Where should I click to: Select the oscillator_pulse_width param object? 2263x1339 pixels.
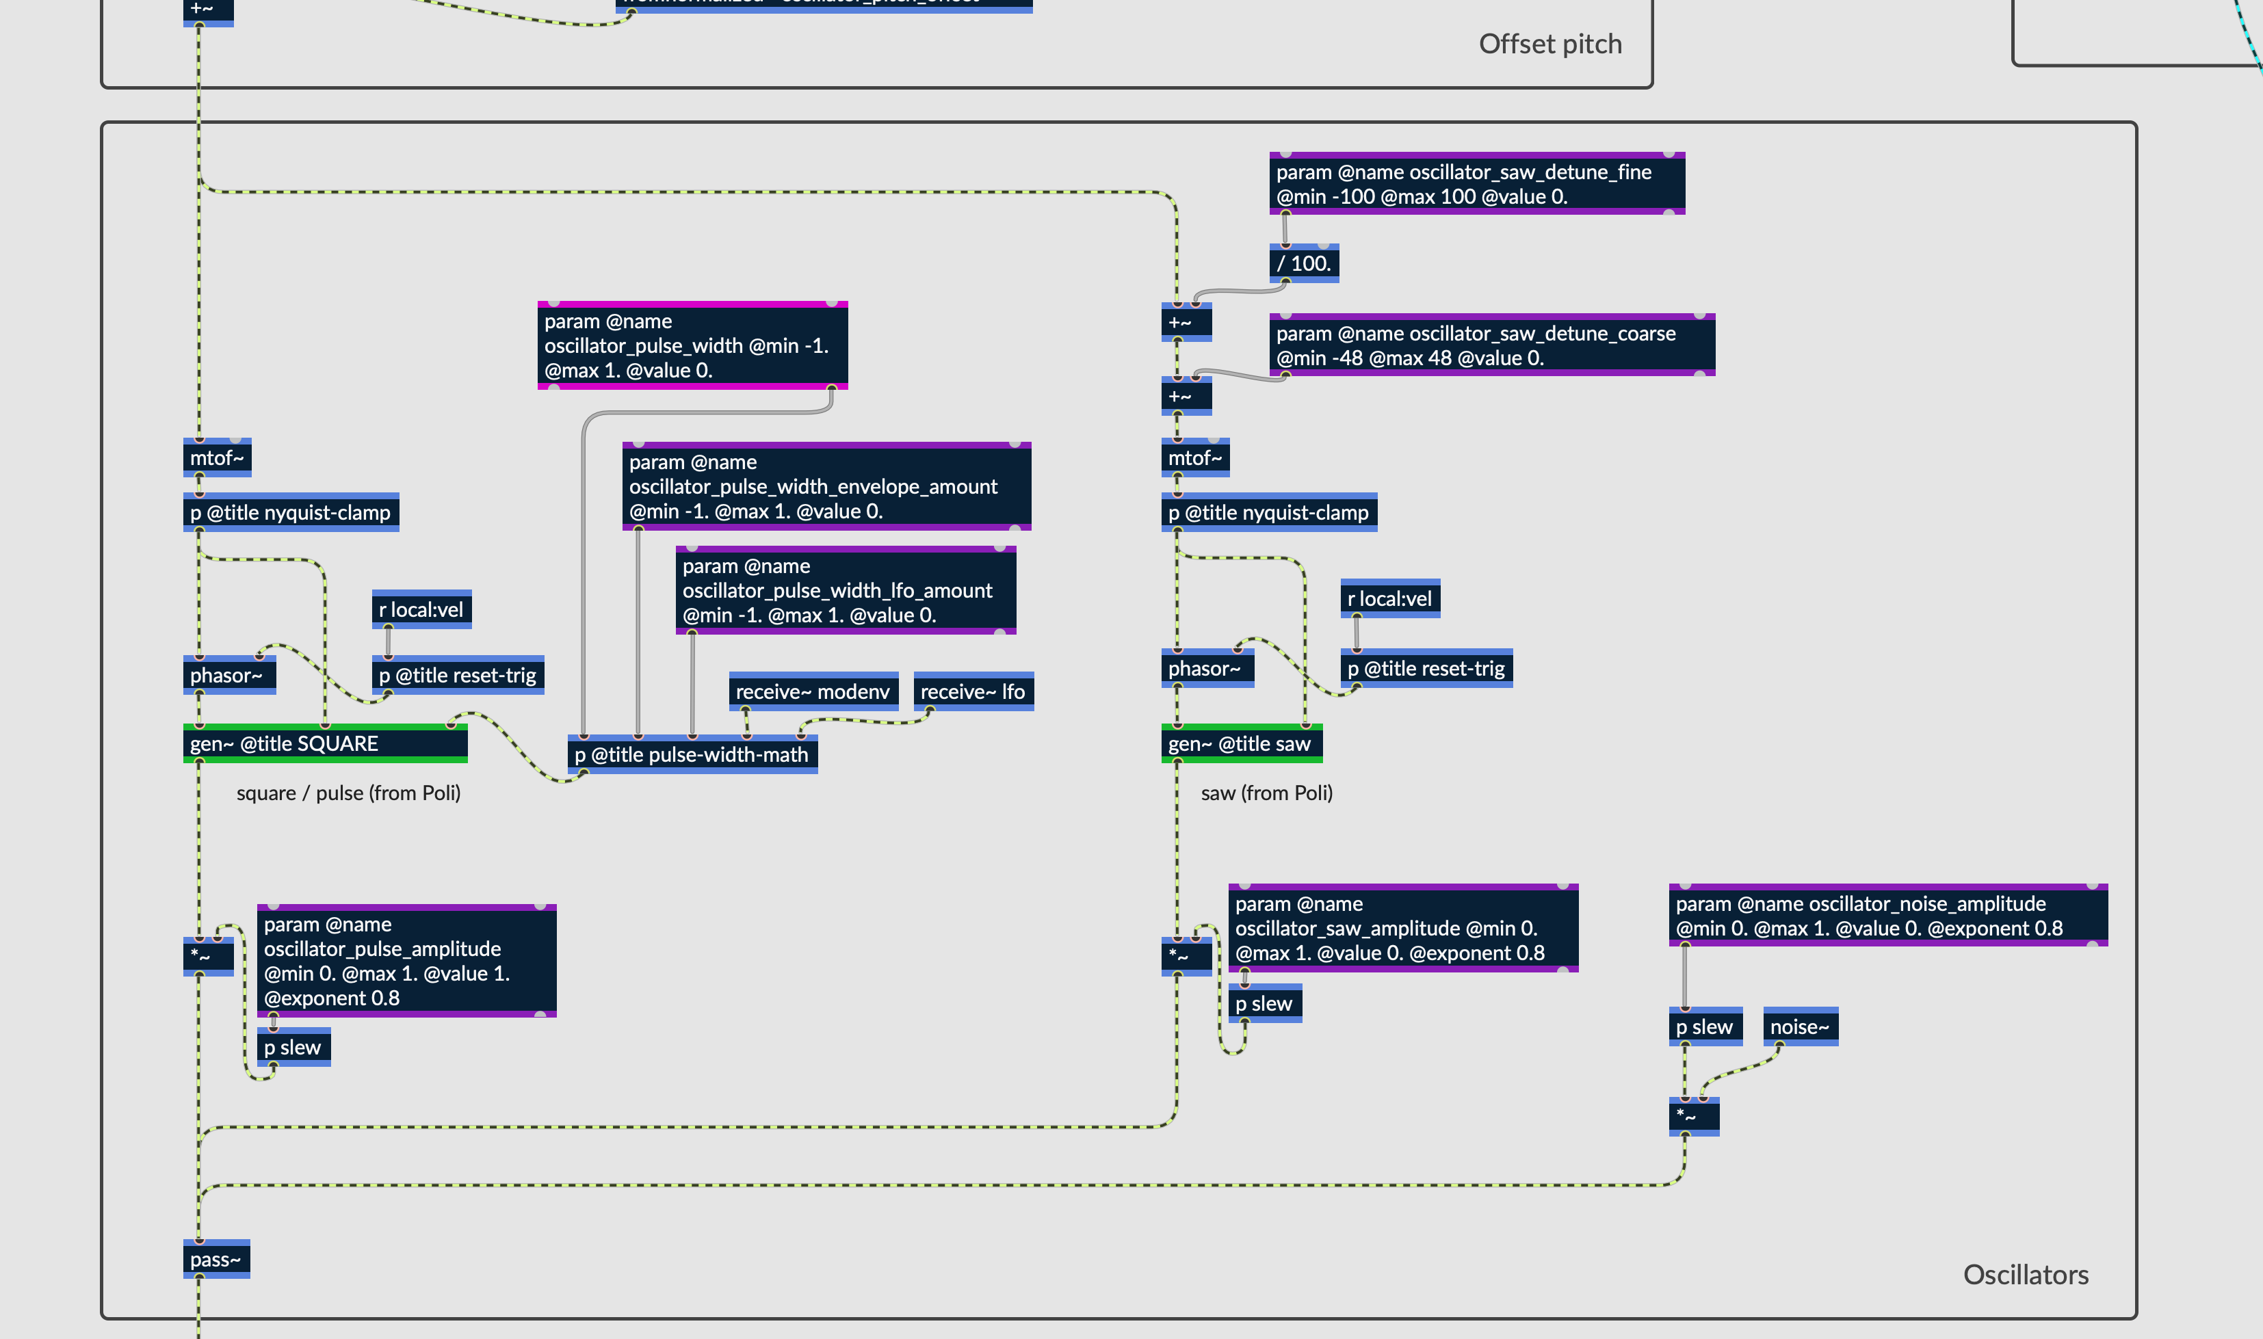(692, 345)
